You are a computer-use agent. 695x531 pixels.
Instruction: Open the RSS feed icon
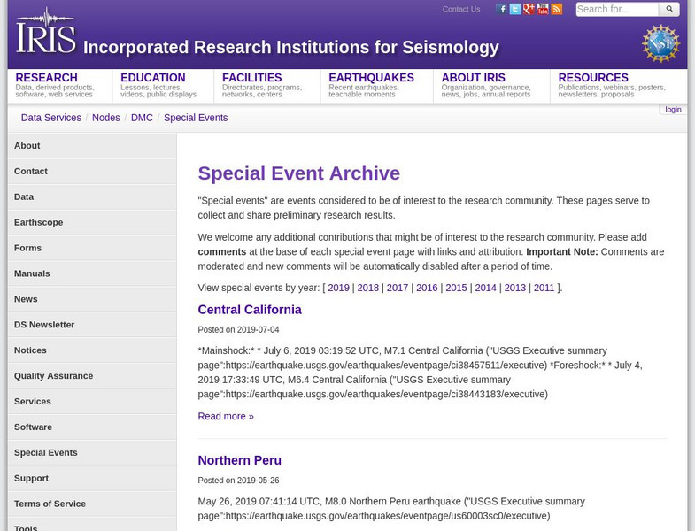[556, 9]
